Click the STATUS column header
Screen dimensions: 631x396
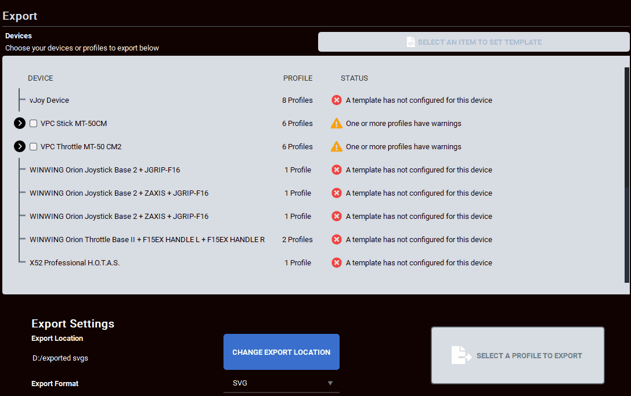[354, 78]
